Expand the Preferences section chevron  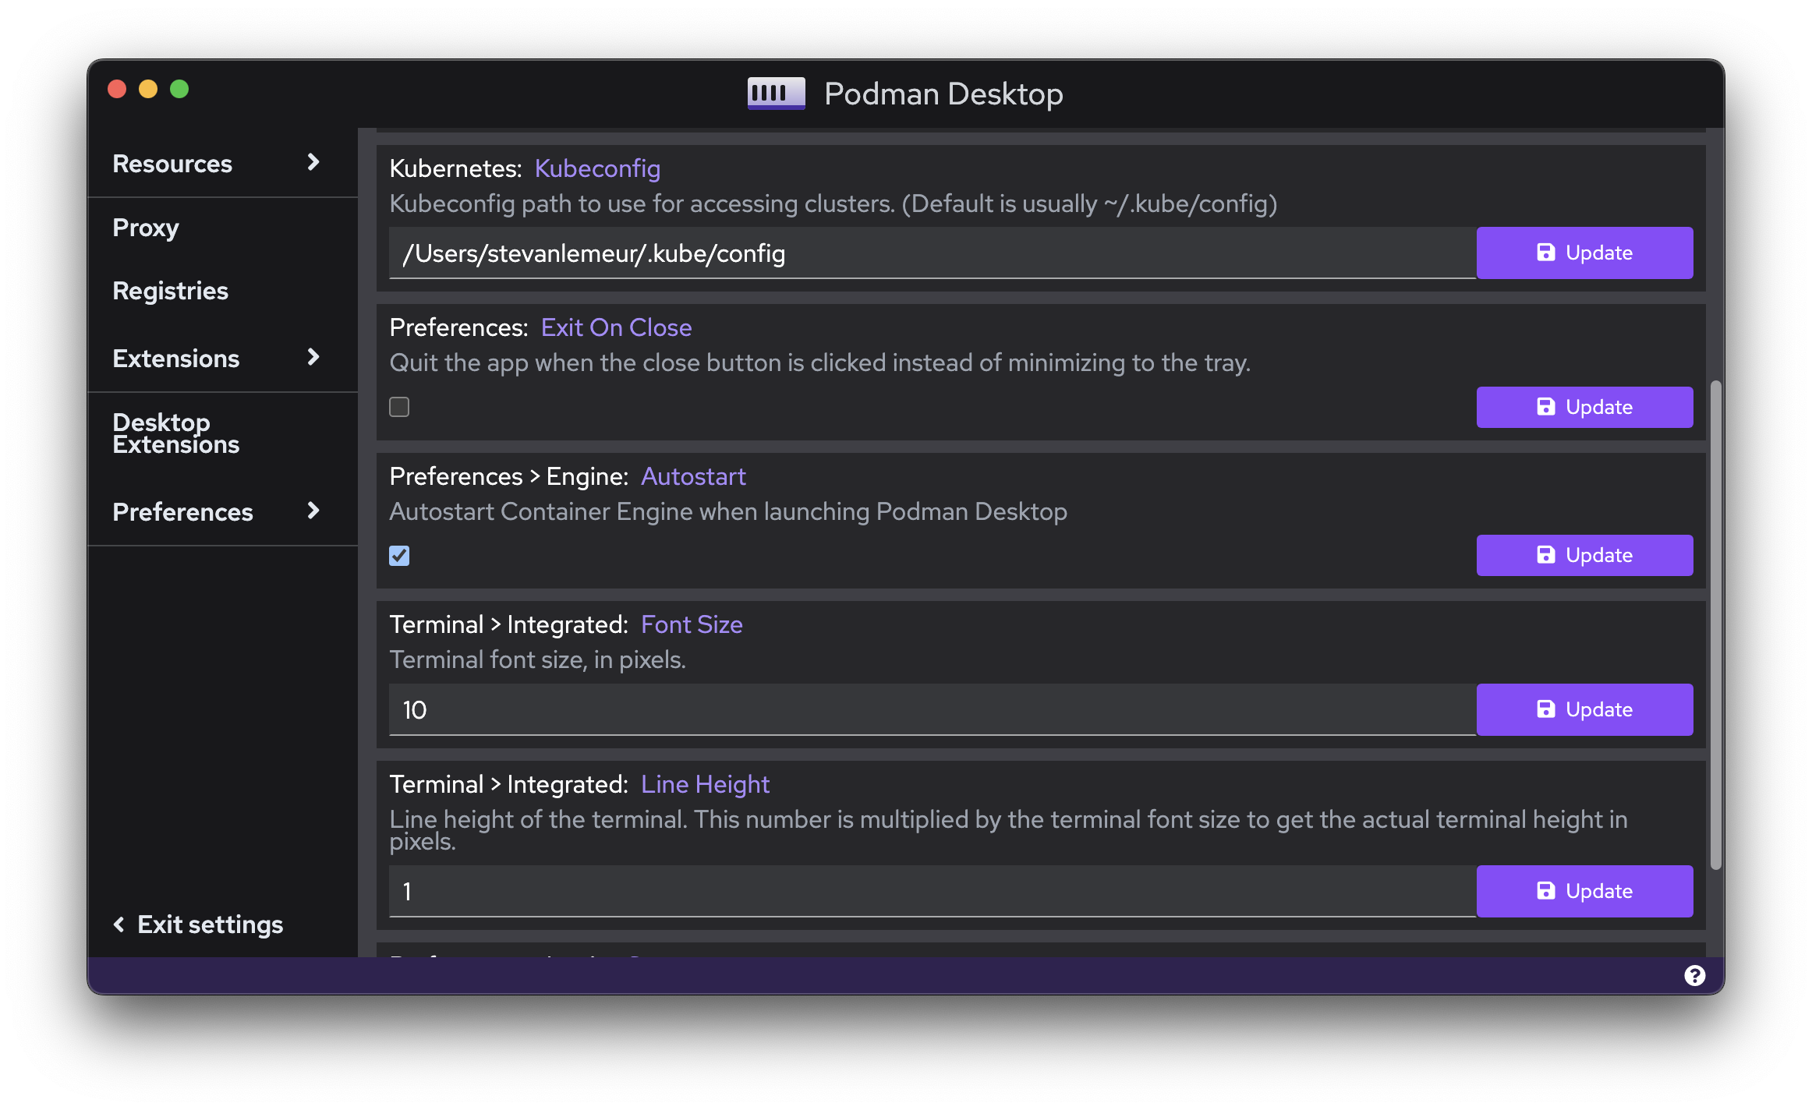click(313, 511)
